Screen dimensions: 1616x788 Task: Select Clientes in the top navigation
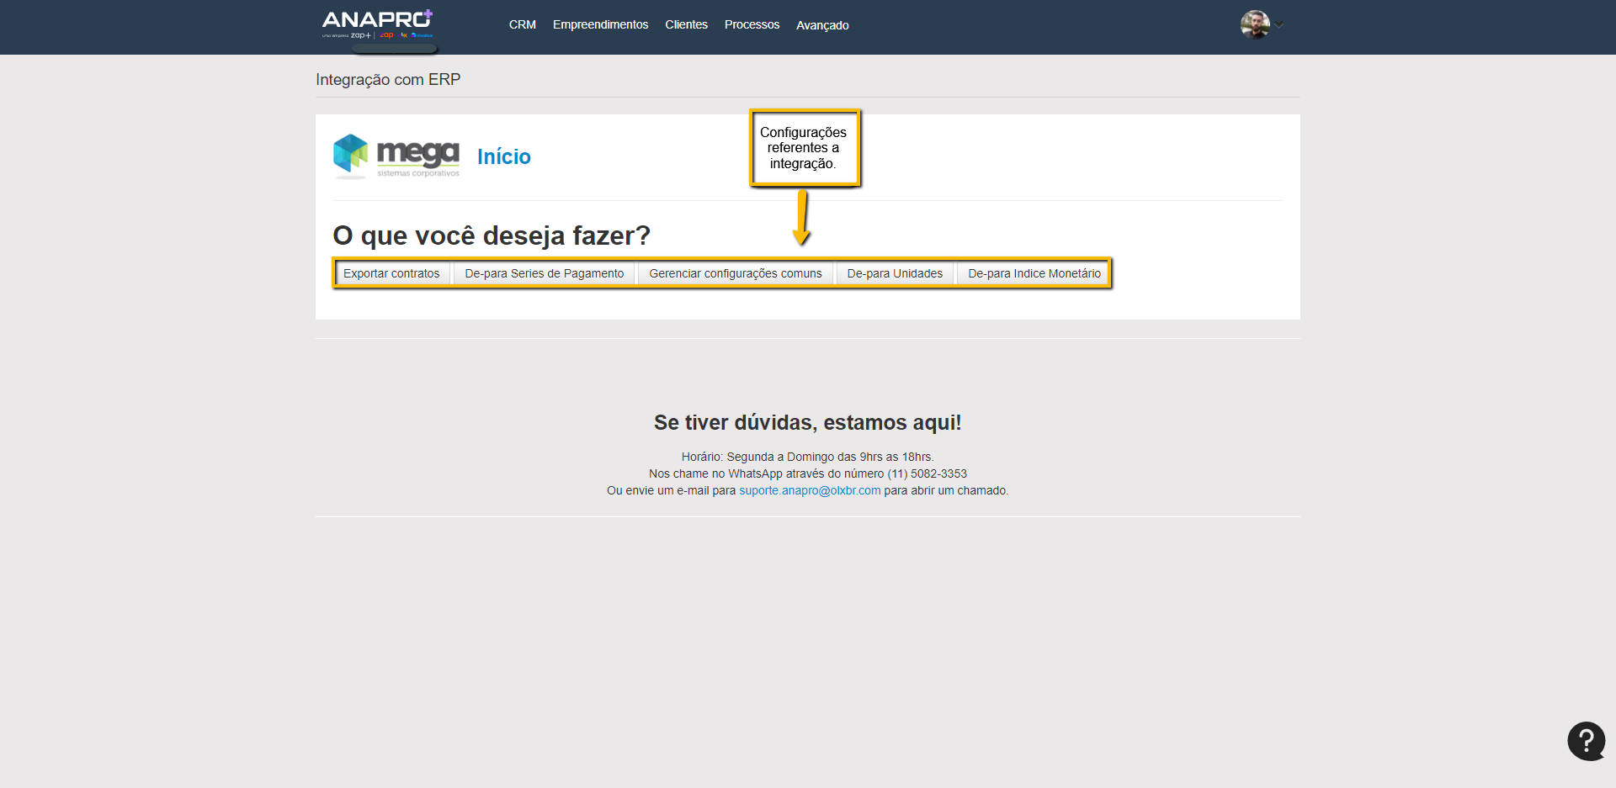tap(686, 25)
